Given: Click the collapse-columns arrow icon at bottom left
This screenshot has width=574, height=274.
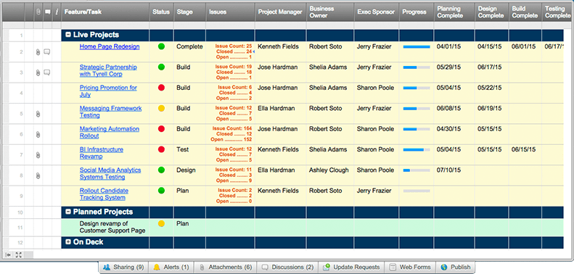Looking at the screenshot, I should point(7,255).
